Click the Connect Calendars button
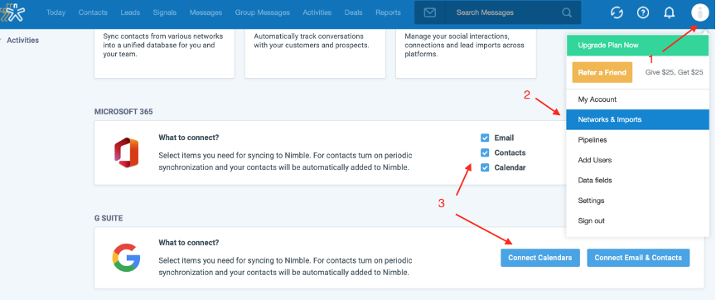 540,258
